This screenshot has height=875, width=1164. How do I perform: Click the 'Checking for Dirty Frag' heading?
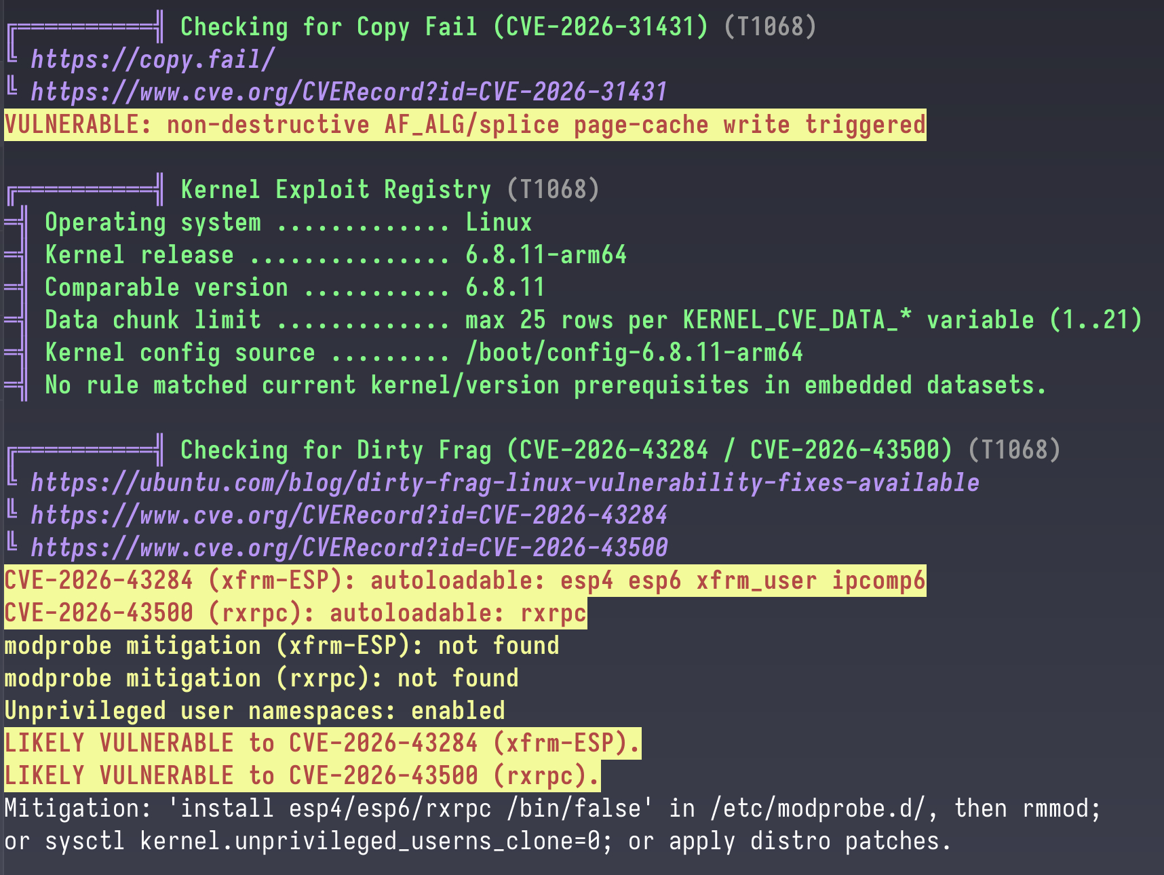click(566, 450)
